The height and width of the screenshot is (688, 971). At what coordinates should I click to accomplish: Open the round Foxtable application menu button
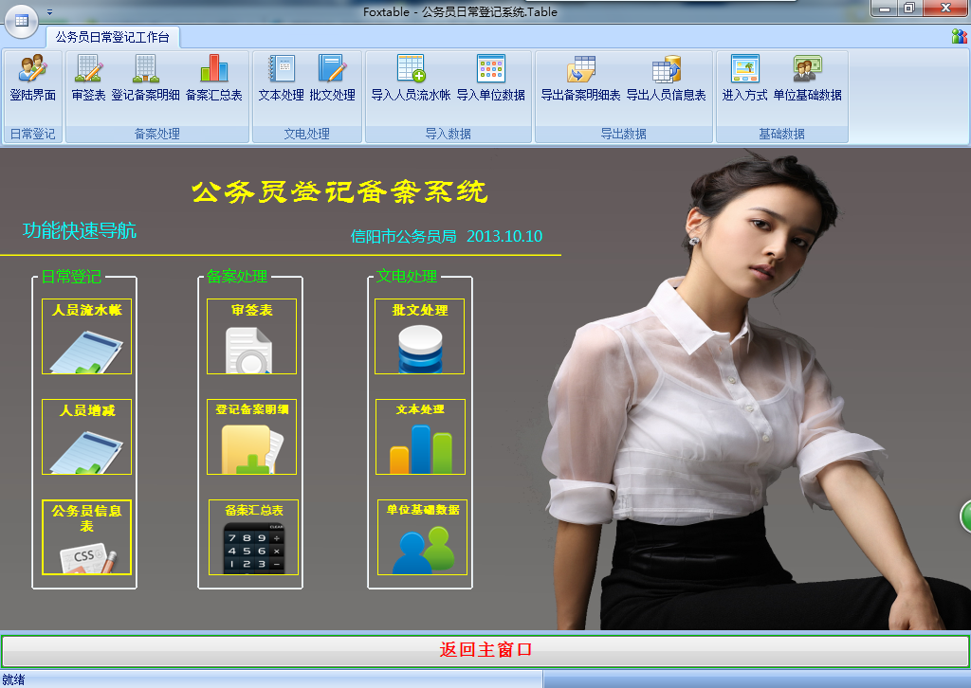tap(22, 21)
